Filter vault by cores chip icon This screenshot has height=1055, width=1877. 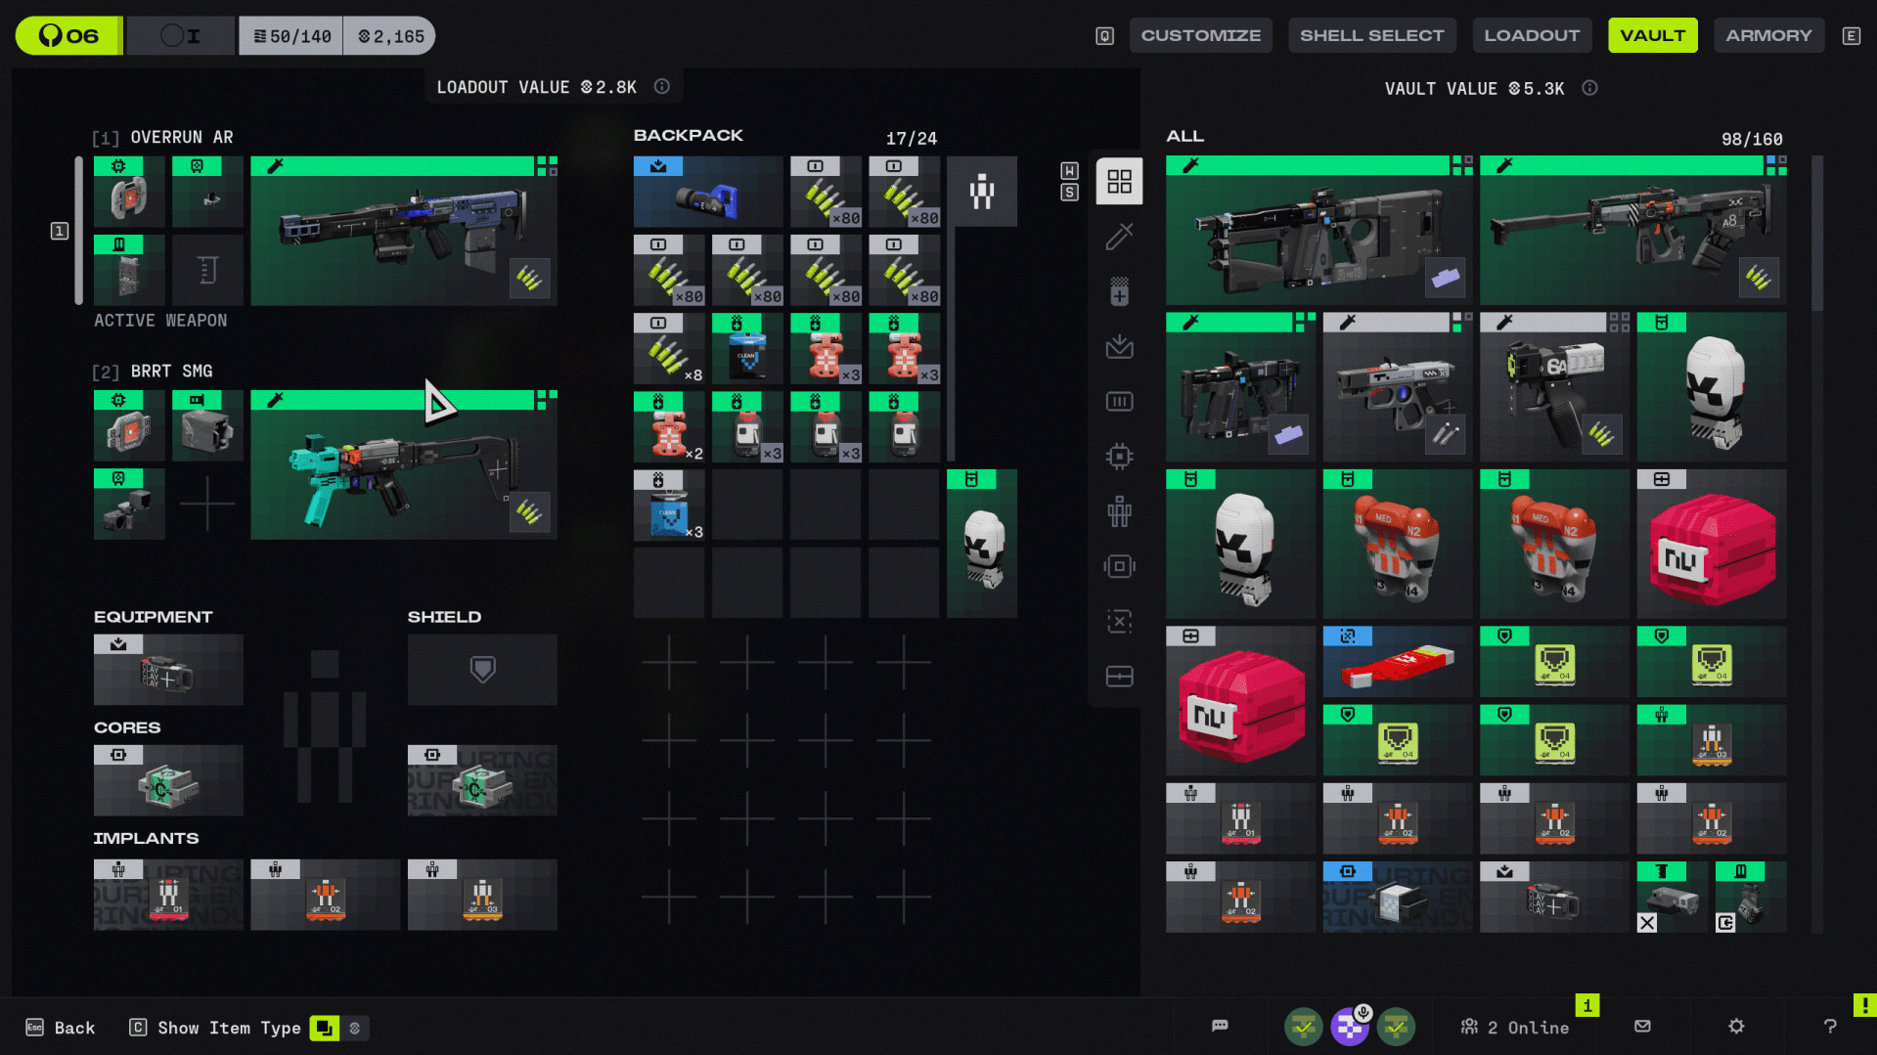click(x=1119, y=457)
